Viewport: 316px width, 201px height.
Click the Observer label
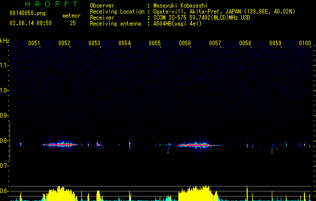102,6
